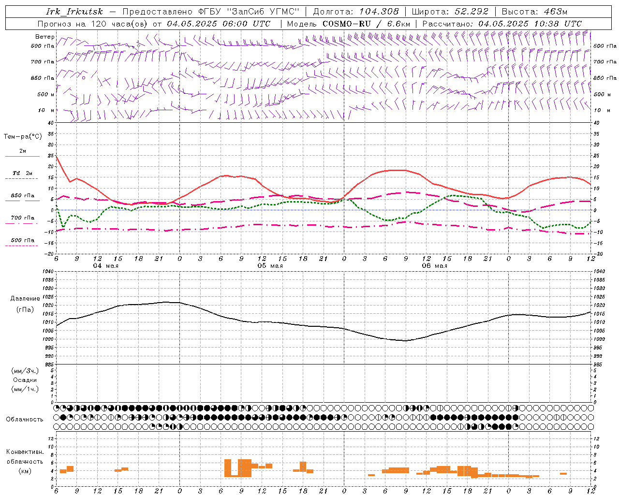Click the Td 2м dew point legend entry
Image resolution: width=619 pixels, height=495 pixels.
(x=22, y=173)
